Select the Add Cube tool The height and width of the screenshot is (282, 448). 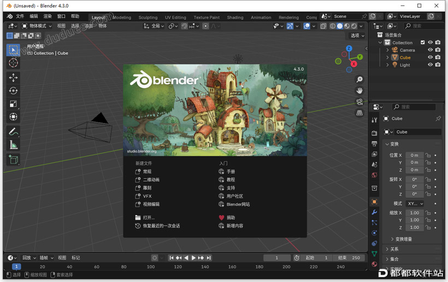[13, 160]
